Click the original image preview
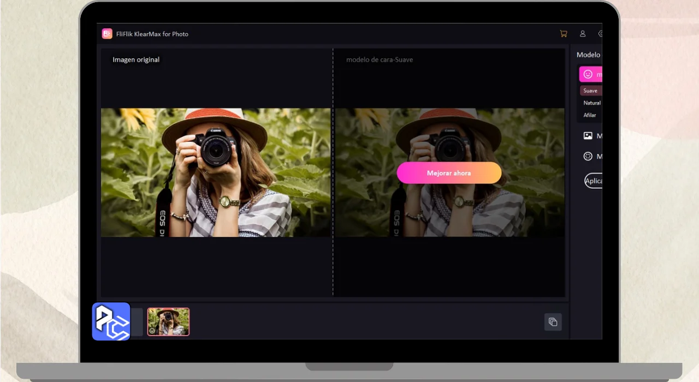 tap(216, 172)
